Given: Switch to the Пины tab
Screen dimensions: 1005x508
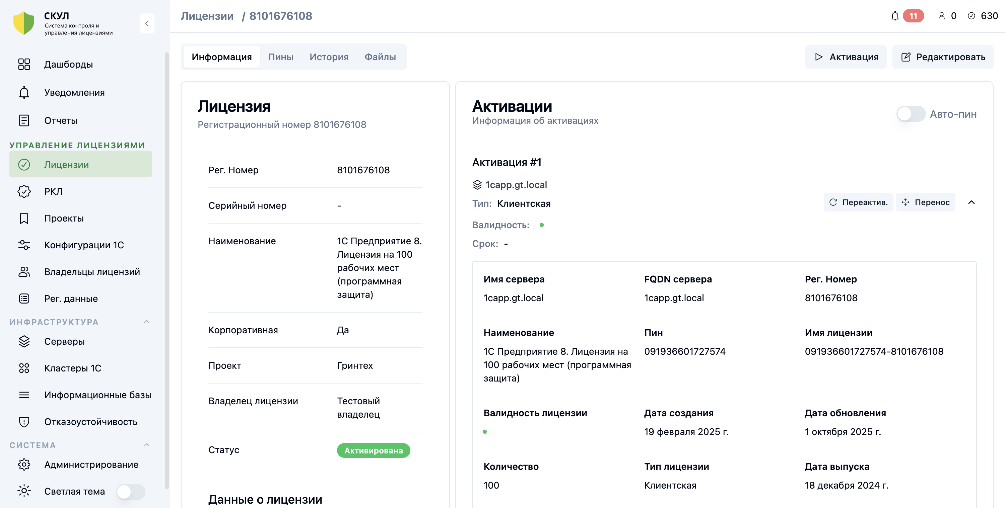Looking at the screenshot, I should coord(280,57).
